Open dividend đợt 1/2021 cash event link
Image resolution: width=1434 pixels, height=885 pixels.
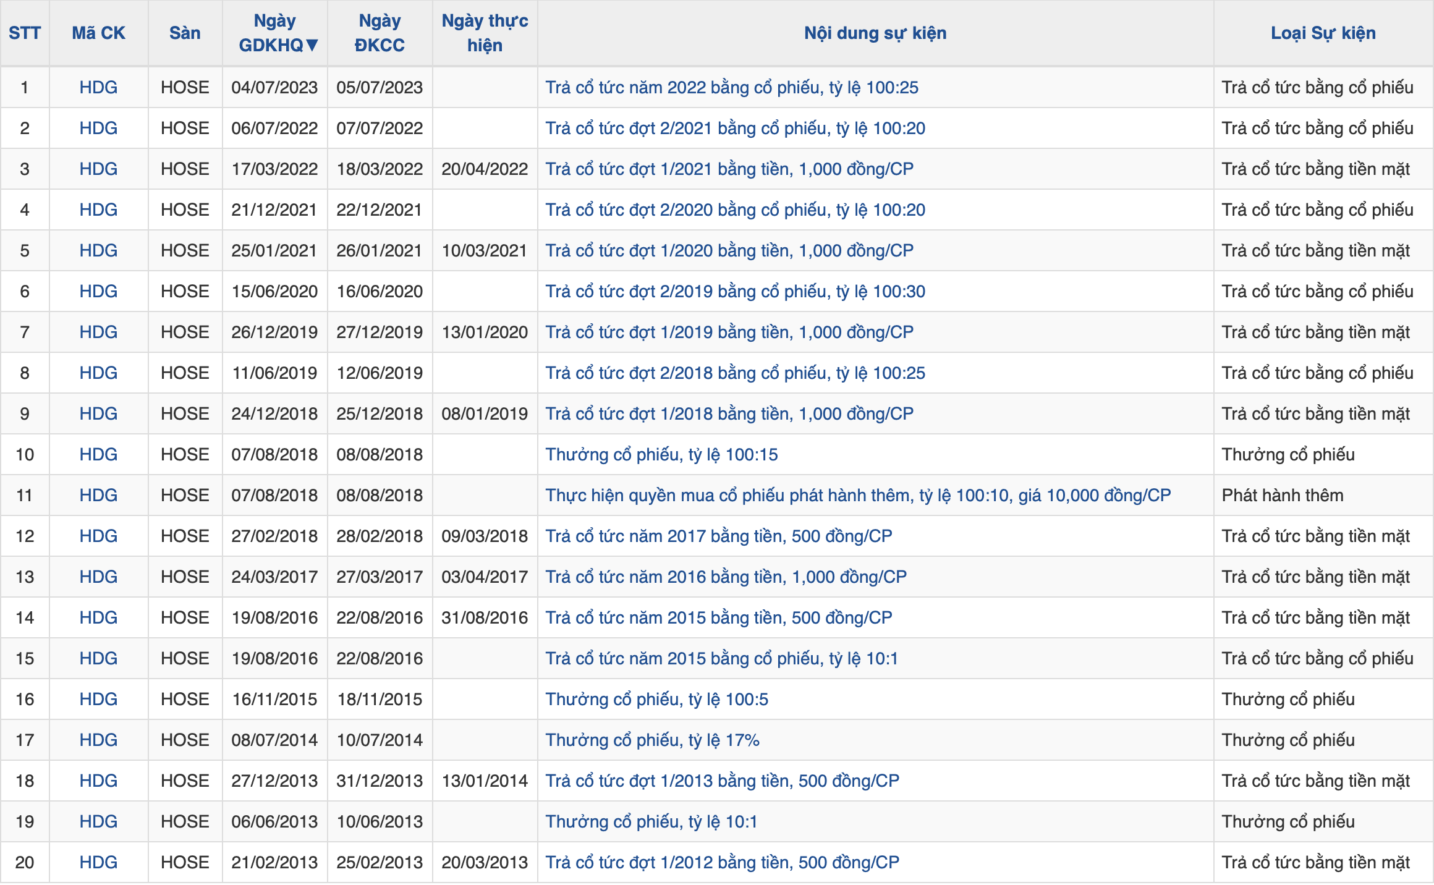click(729, 169)
